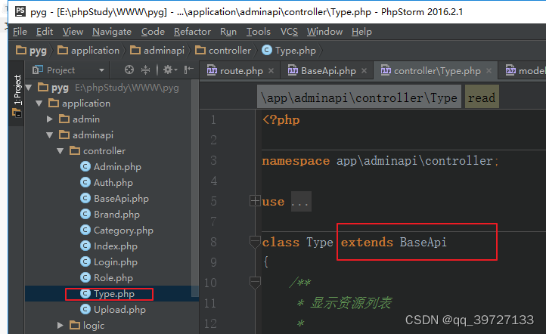Click the logic folder icon in tree
Screen dimensions: 546x334
[75, 325]
